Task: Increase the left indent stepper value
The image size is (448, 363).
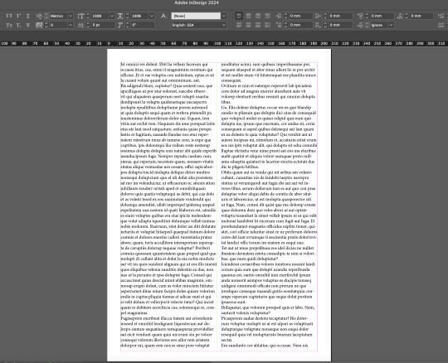Action: click(x=285, y=14)
